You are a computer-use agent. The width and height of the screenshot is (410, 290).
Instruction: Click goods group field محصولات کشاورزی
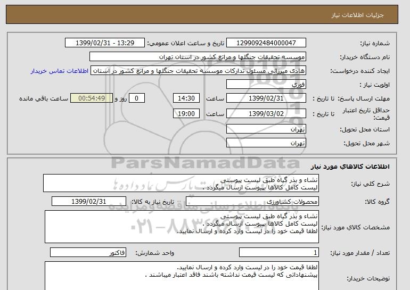[252, 202]
